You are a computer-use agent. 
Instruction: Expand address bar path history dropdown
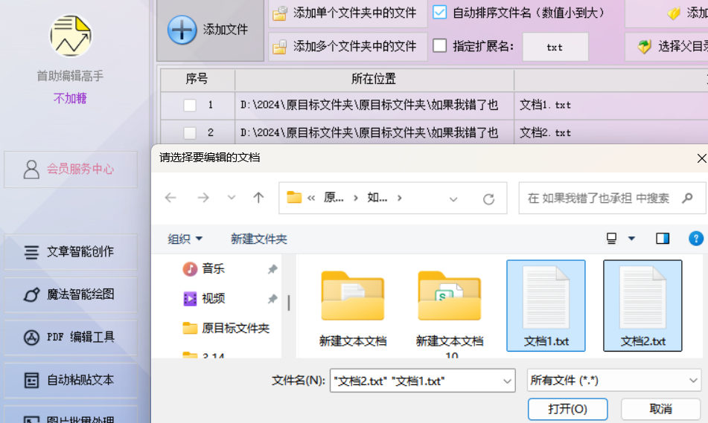point(453,199)
